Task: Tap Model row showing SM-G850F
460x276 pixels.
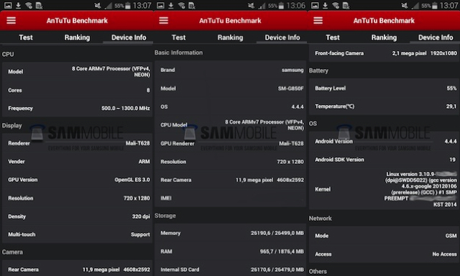Action: click(231, 88)
